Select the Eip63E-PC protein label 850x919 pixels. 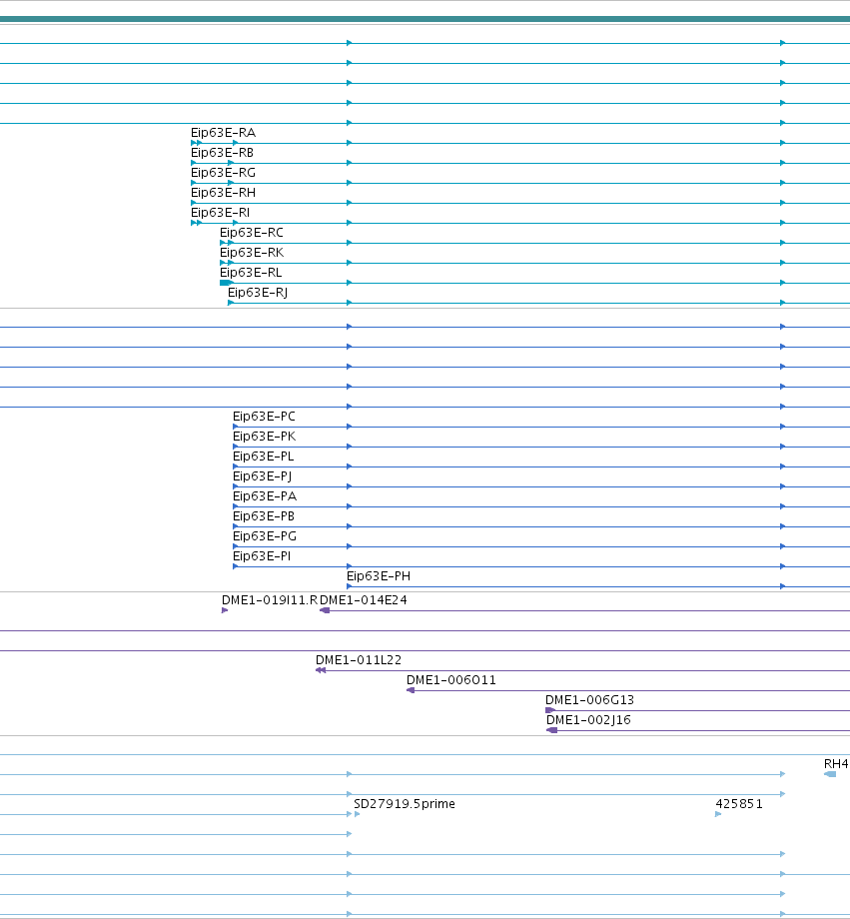coord(264,417)
